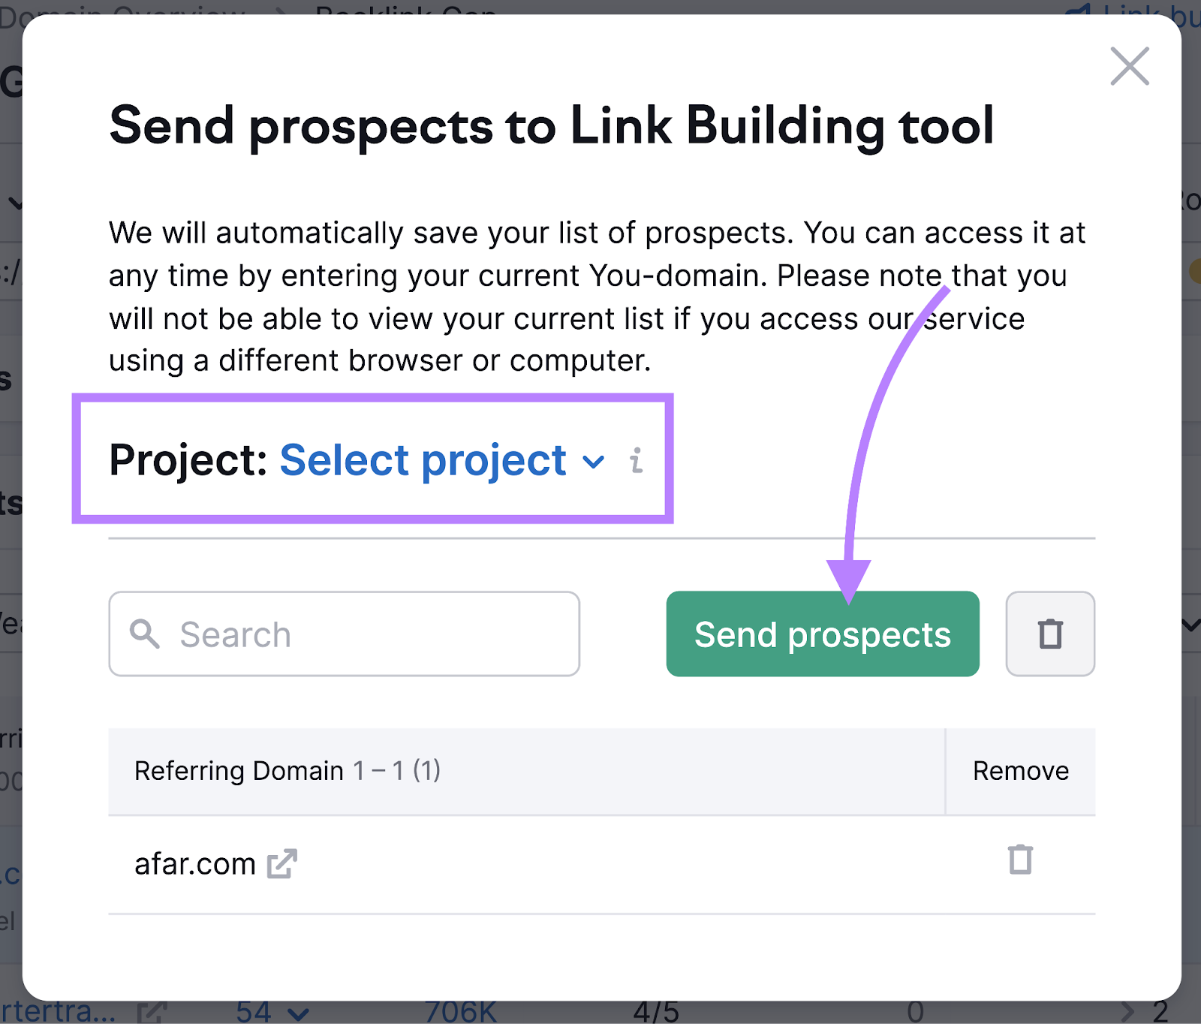Click external link icon beside rtertra...
Image resolution: width=1201 pixels, height=1024 pixels.
pos(152,1013)
